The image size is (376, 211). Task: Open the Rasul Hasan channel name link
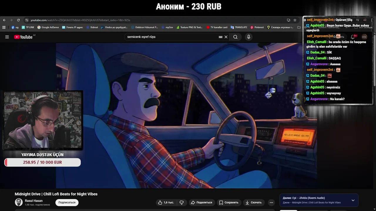coord(34,201)
